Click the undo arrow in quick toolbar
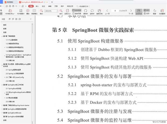The height and width of the screenshot is (124, 167). click(16, 6)
